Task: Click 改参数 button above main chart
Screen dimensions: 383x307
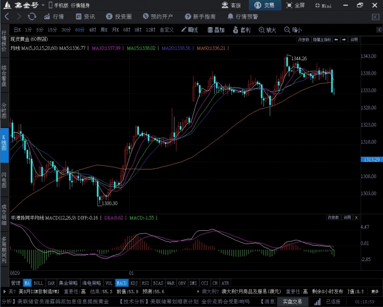Action: pos(303,39)
